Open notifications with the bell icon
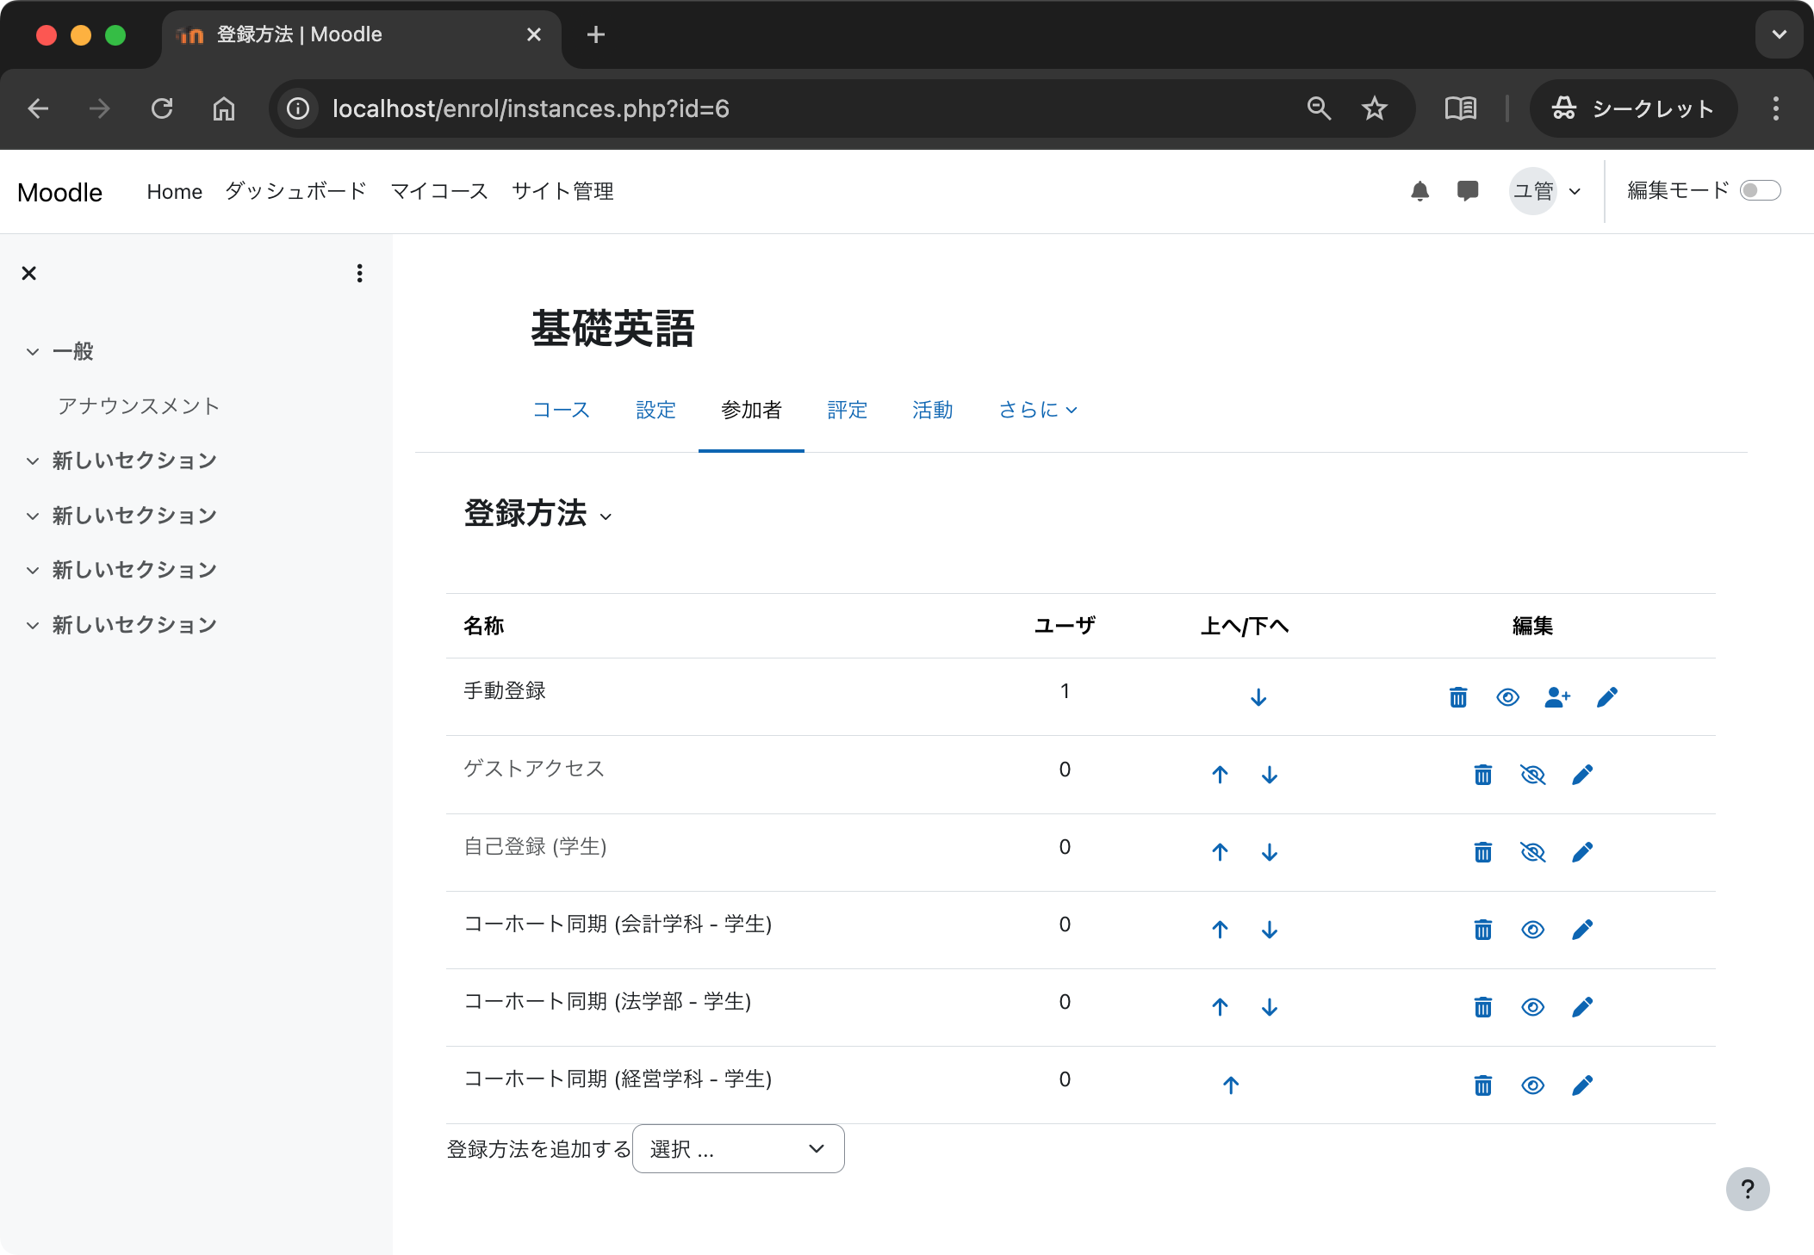 coord(1420,190)
